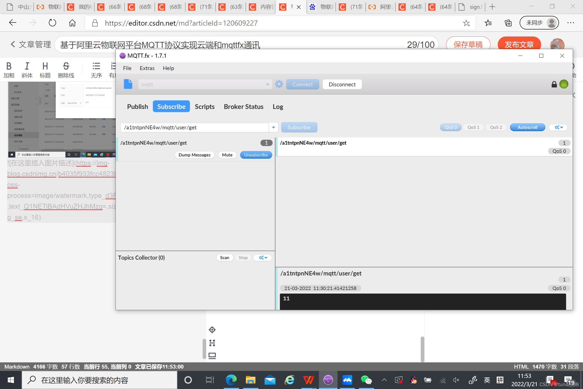
Task: Click the sync scroll target icon
Action: click(x=212, y=330)
